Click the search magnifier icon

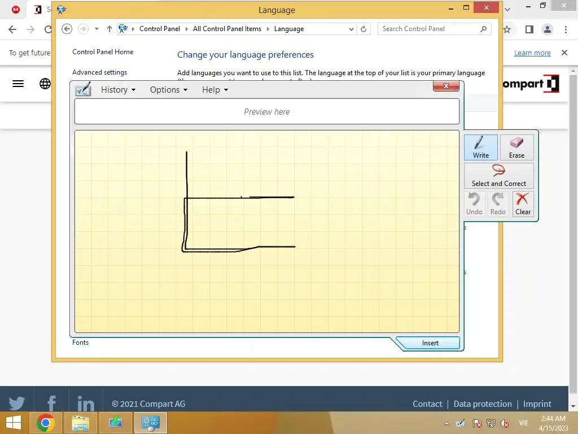pos(484,29)
